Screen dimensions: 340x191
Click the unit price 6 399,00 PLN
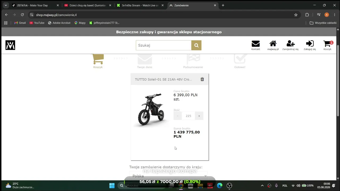click(x=185, y=95)
